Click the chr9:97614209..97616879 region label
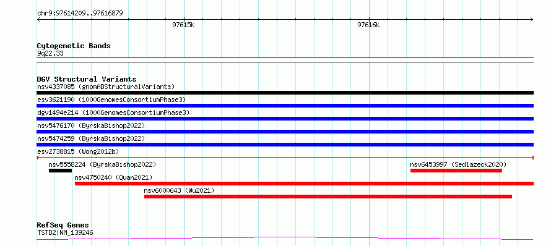Image resolution: width=551 pixels, height=246 pixels. (x=80, y=13)
